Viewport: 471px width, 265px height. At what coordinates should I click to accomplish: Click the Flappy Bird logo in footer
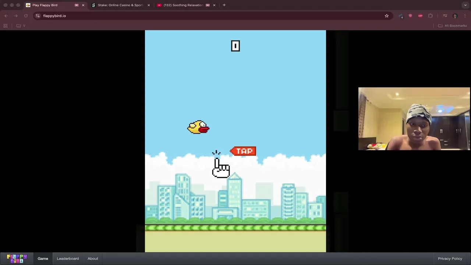(17, 258)
